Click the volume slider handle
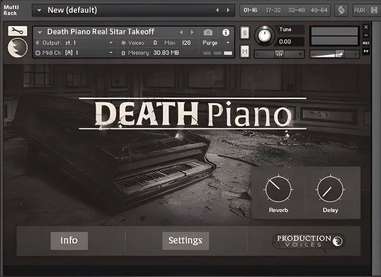This screenshot has height=277, width=381. [339, 54]
